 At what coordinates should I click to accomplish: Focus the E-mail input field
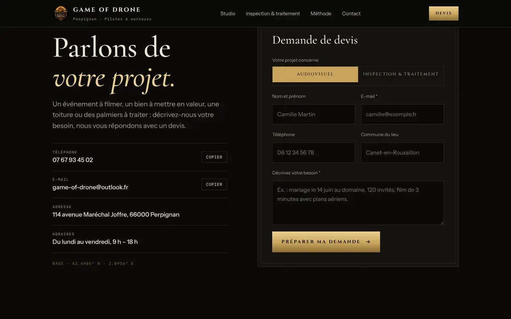click(402, 114)
